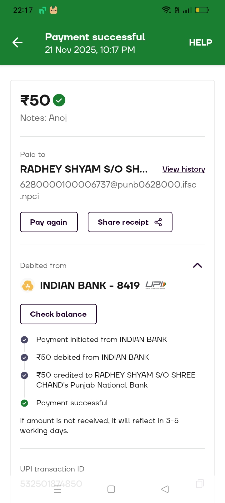Tap the ₹50 credited step checkmark
The height and width of the screenshot is (503, 225).
click(24, 375)
